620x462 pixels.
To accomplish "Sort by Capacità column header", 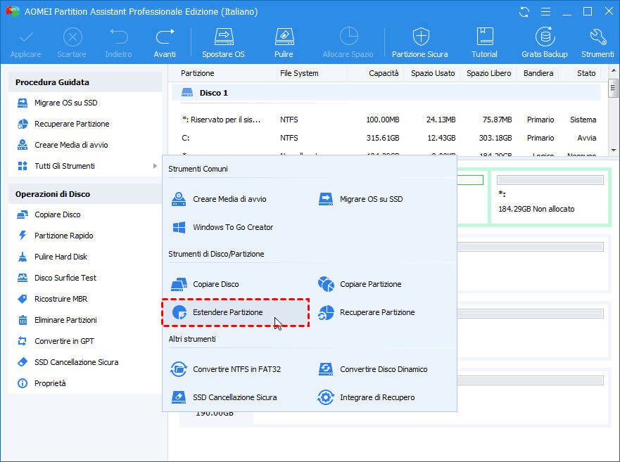I will click(384, 73).
